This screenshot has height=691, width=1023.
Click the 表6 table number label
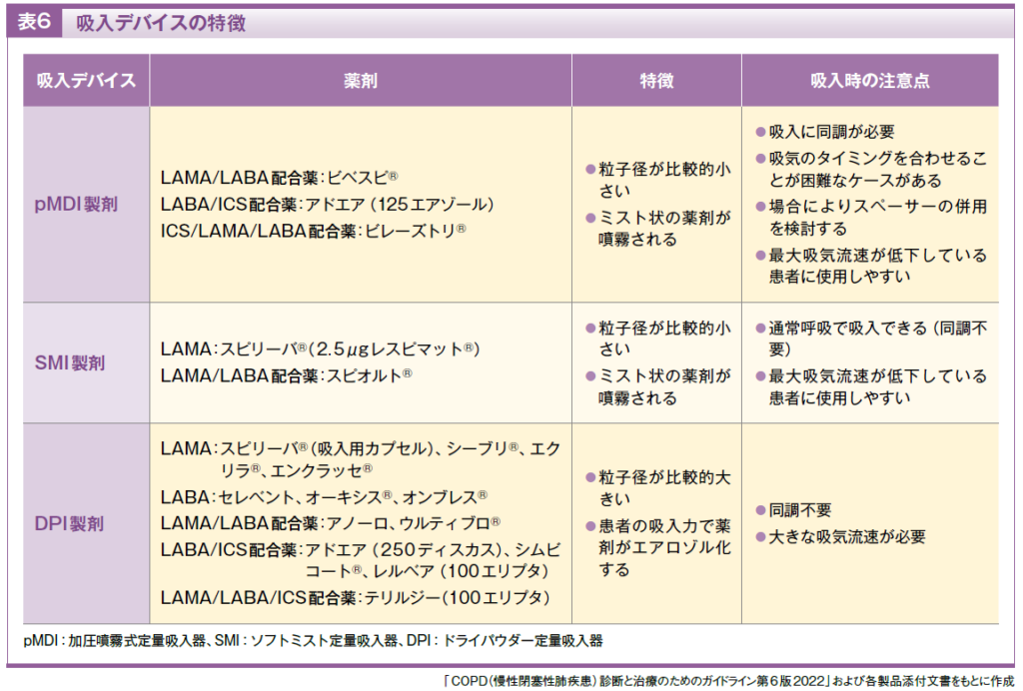click(35, 23)
